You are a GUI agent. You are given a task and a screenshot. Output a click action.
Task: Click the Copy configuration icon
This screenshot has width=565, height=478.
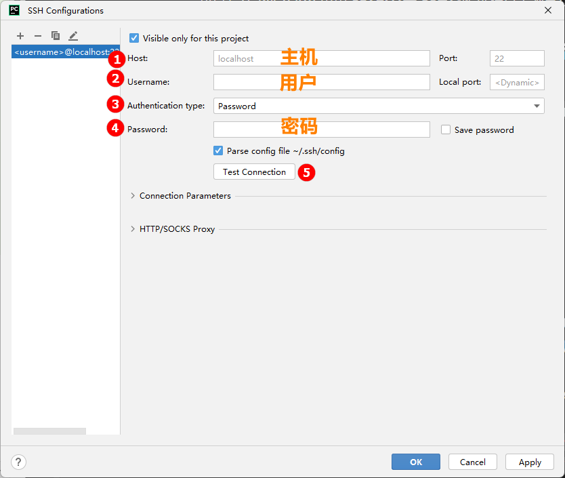pos(56,36)
